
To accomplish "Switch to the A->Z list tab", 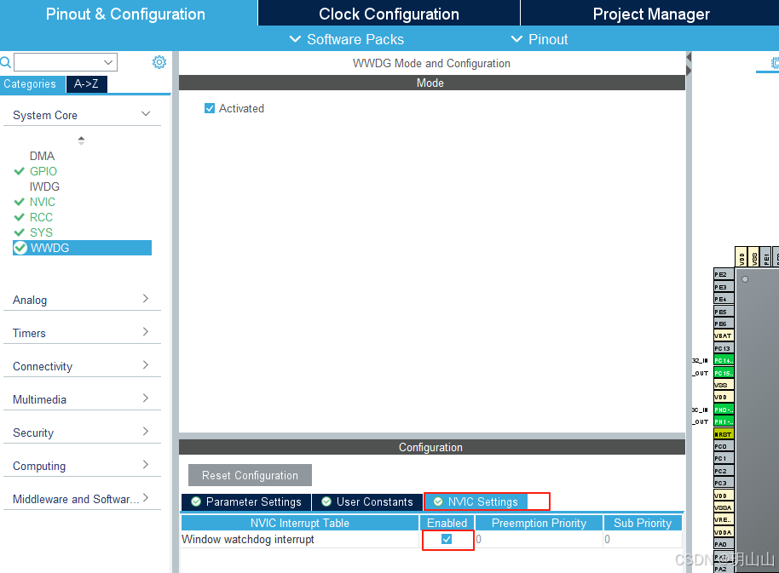I will click(86, 83).
